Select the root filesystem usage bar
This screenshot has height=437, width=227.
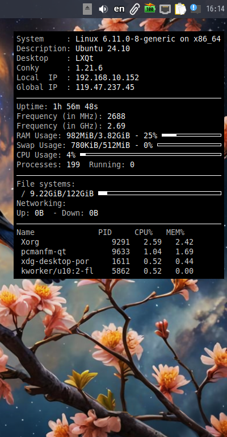[x=160, y=193]
